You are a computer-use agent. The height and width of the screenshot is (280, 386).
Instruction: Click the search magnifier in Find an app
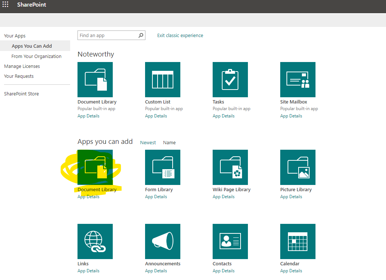coord(141,36)
